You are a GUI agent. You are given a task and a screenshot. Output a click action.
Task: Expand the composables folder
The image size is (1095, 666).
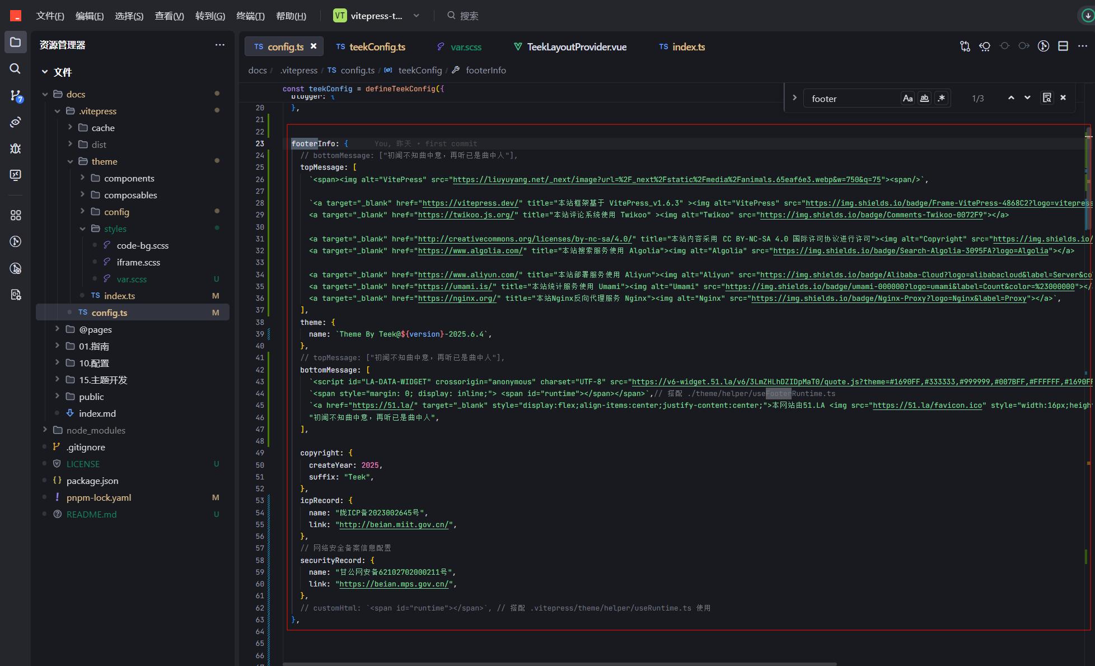pos(82,195)
